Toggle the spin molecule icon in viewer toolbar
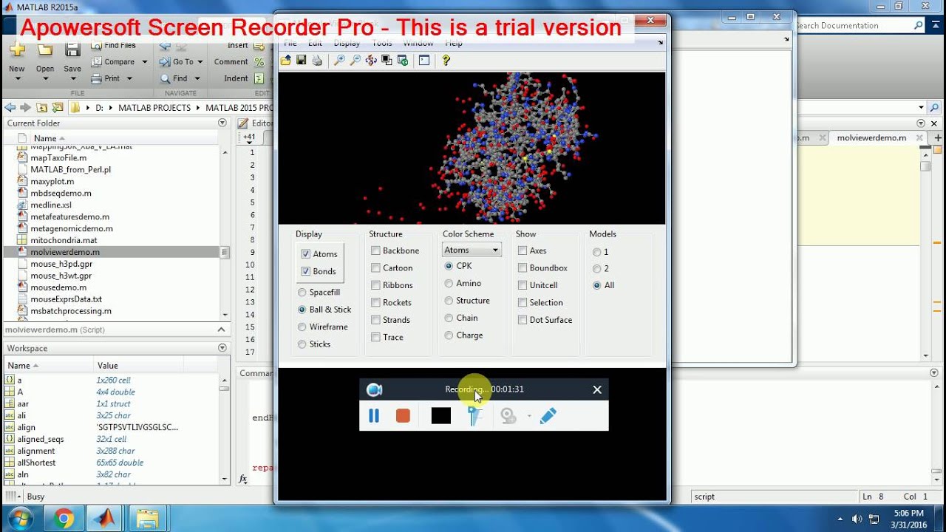 [x=371, y=61]
